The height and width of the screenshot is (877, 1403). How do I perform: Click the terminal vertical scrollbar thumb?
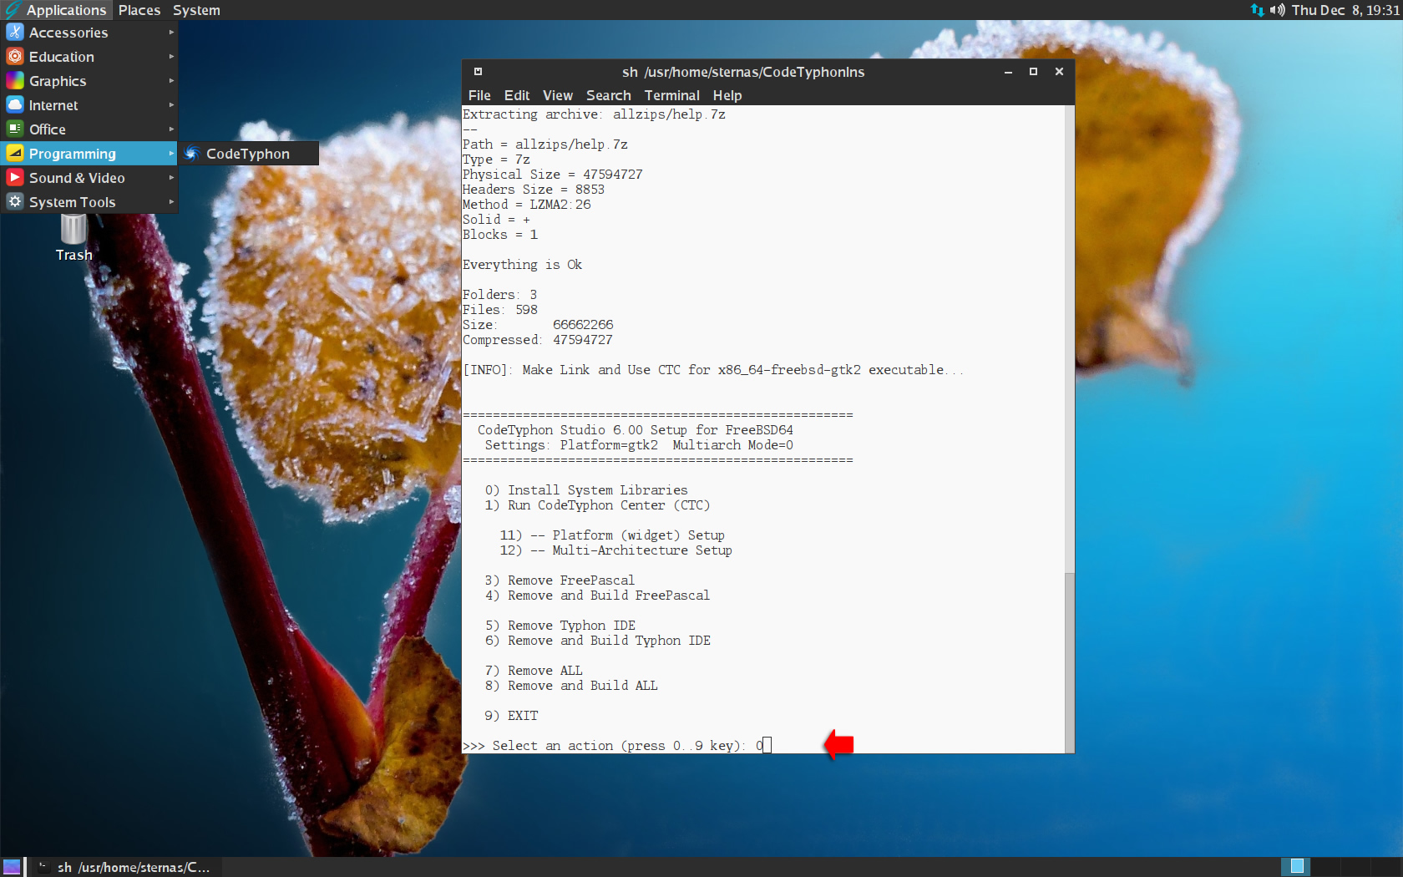click(1069, 662)
